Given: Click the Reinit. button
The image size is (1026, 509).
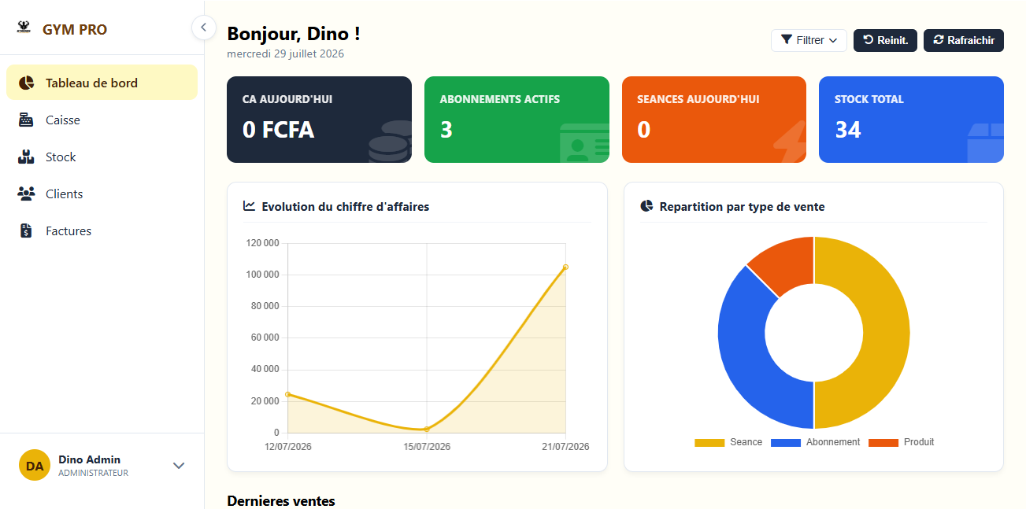Looking at the screenshot, I should pyautogui.click(x=885, y=40).
